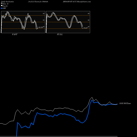Click the 80 level label in FULL chart

click(x=89, y=13)
